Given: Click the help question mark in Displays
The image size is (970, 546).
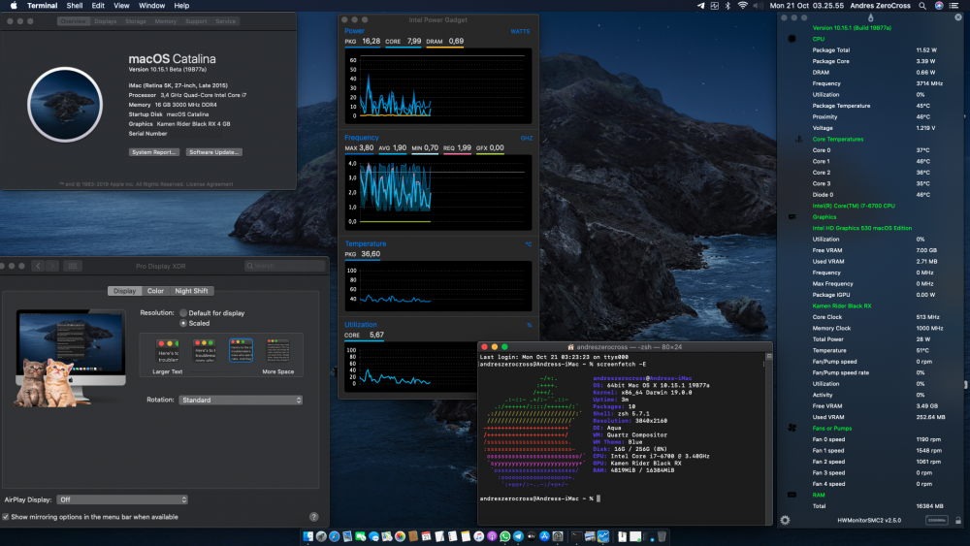Looking at the screenshot, I should point(313,517).
